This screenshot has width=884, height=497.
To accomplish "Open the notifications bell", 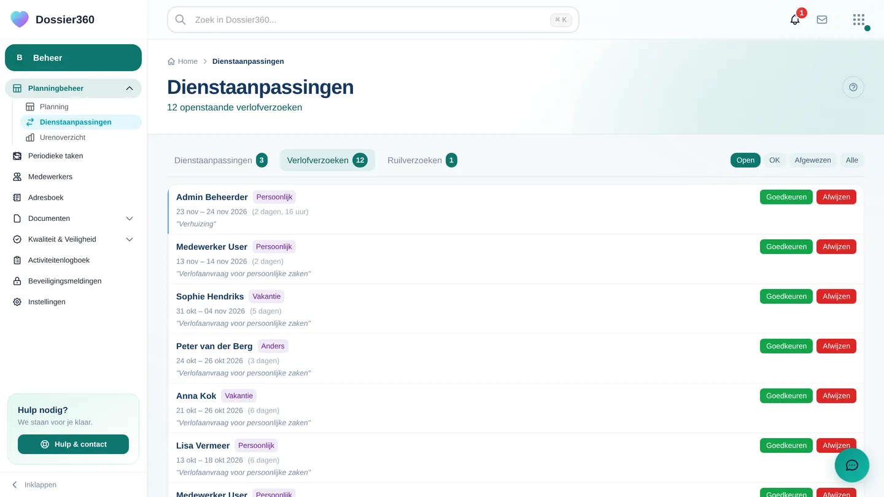I will click(795, 20).
